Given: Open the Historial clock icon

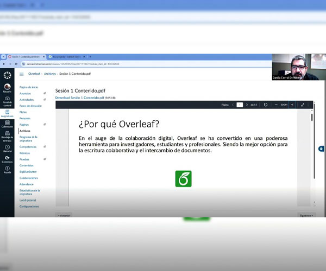Looking at the screenshot, I should pyautogui.click(x=7, y=147).
